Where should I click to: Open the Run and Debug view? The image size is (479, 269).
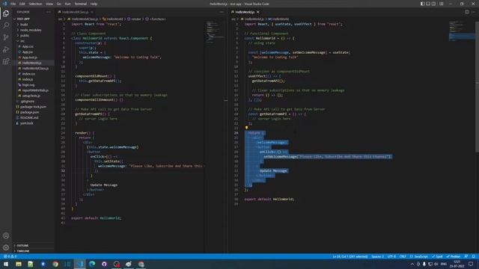(6, 49)
